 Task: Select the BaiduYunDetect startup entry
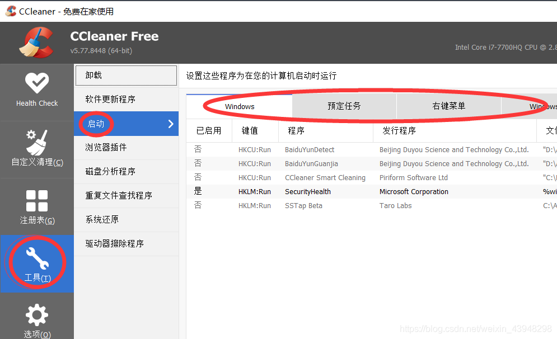tap(372, 150)
